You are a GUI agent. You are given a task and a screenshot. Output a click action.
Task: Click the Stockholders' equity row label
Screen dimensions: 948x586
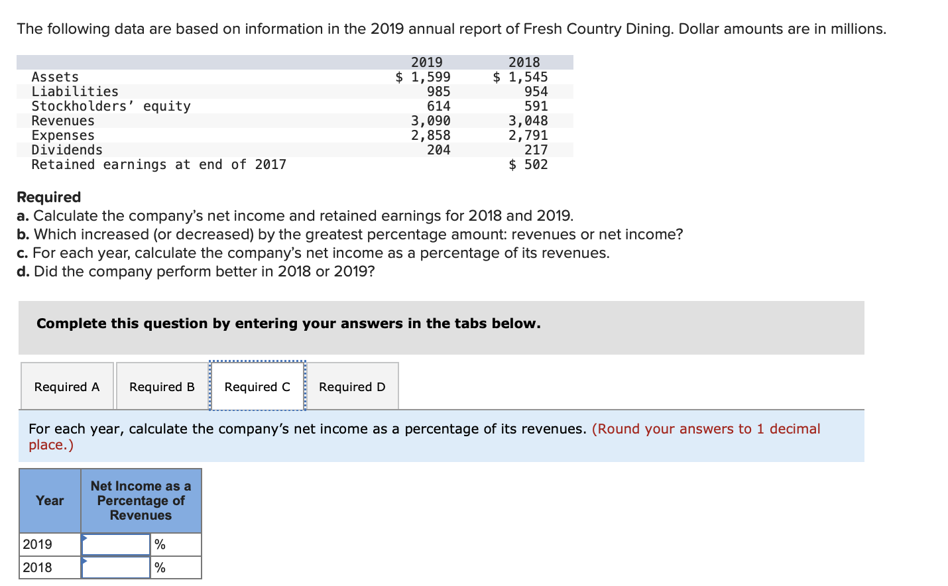pos(110,105)
